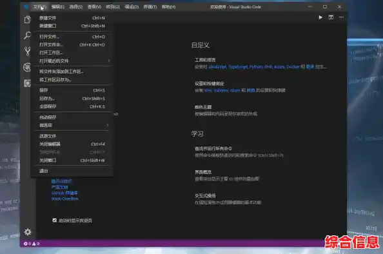Screen dimensions: 383x254
Task: Click the GitHub repository link
Action: [x=64, y=193]
